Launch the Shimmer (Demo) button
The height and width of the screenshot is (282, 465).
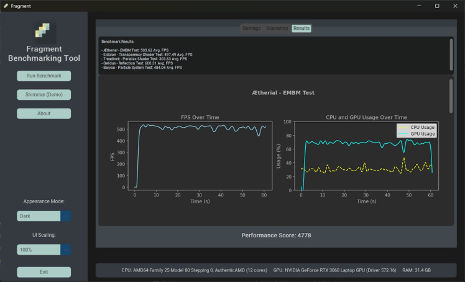[44, 95]
